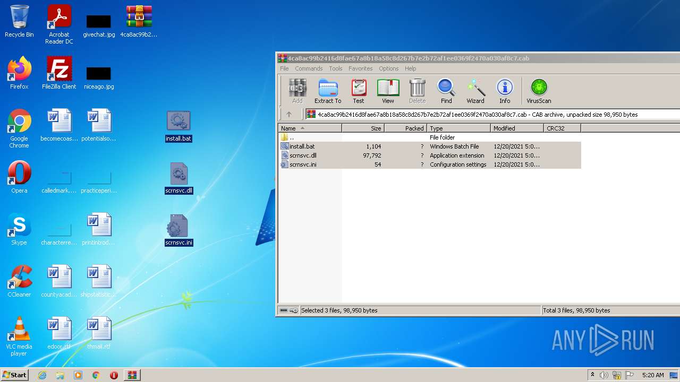Open the File menu
Screen dimensions: 680x382
coord(284,68)
